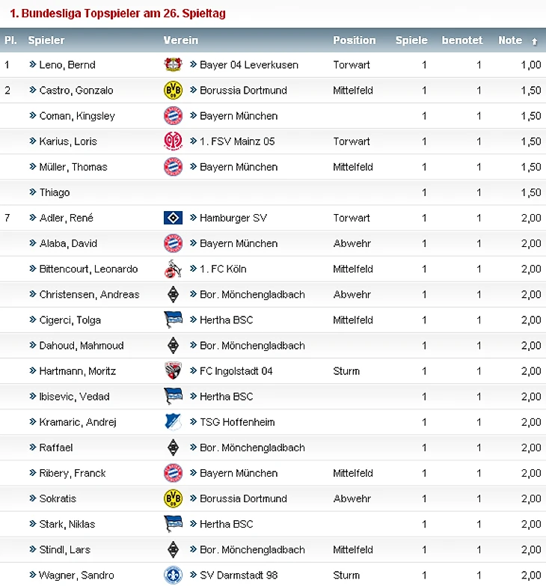
Task: Click the Borussia Dortmund logo beside Castro
Action: click(x=173, y=90)
